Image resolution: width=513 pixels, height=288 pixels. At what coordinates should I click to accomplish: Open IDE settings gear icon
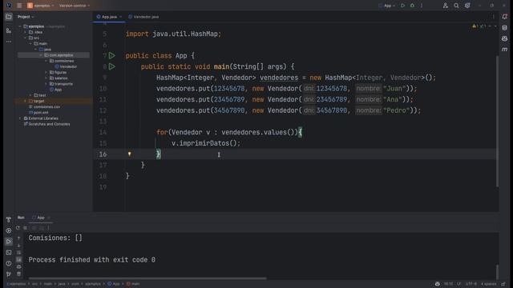click(x=467, y=6)
